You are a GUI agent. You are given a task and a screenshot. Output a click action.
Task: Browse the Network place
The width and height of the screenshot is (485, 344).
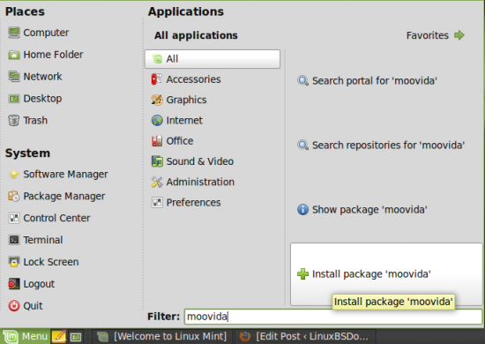[x=35, y=77]
